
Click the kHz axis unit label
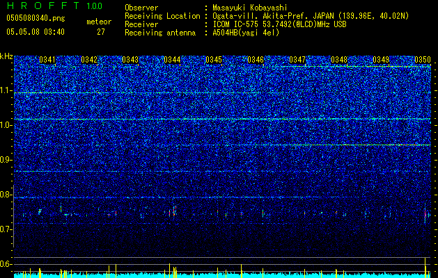tap(6, 56)
